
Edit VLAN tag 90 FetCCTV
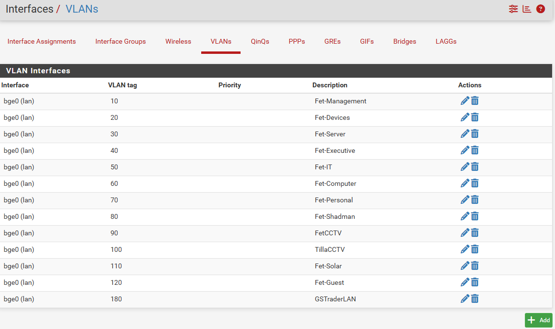[465, 233]
